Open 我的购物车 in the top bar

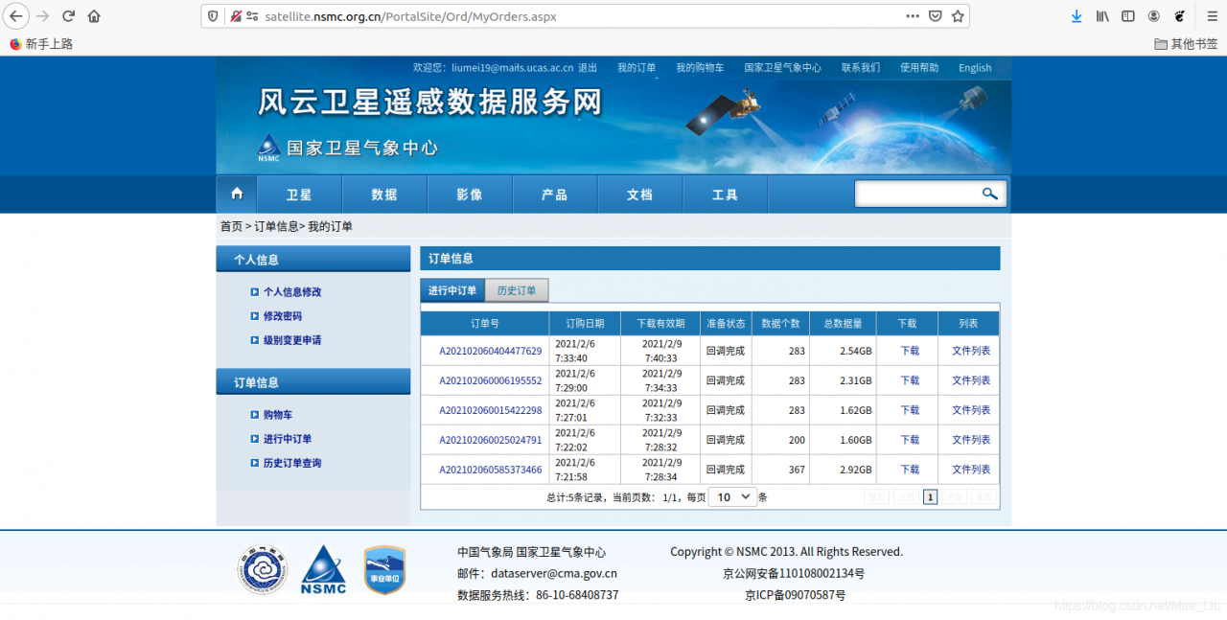pos(700,68)
